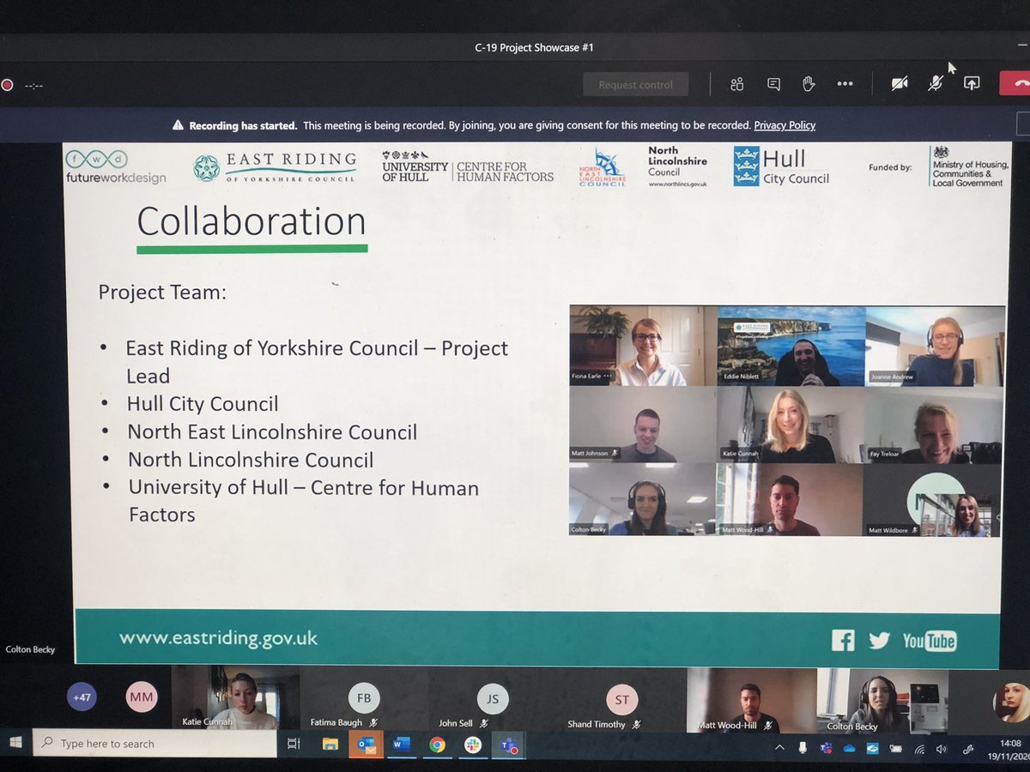
Task: Open Microsoft Teams from the taskbar
Action: (x=507, y=745)
